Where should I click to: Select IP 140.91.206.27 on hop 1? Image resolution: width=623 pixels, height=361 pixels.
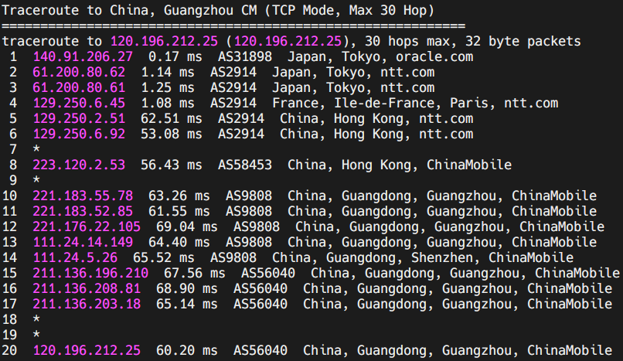click(83, 56)
